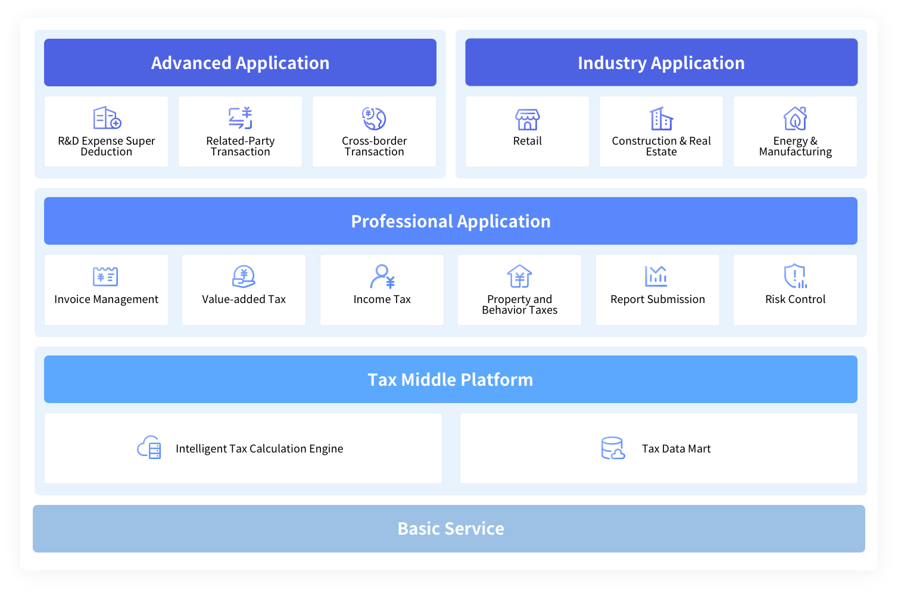Open the Advanced Application header
The image size is (898, 593).
tap(240, 63)
